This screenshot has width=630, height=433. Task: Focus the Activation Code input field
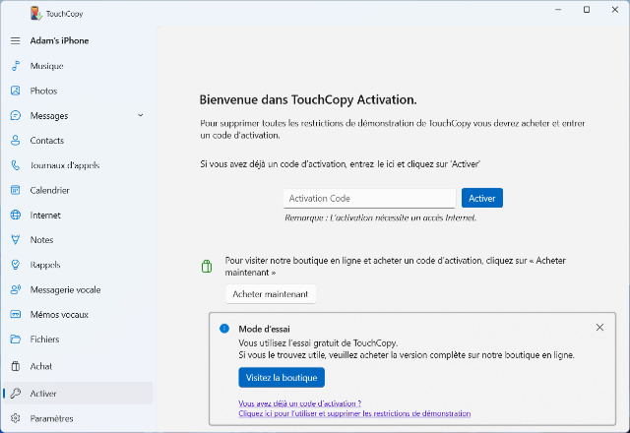pyautogui.click(x=369, y=199)
